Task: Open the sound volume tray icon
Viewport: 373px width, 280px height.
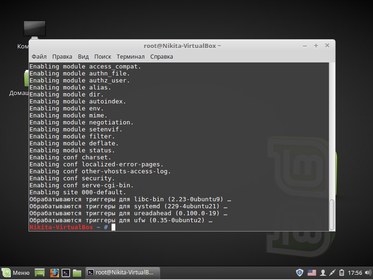Action: pyautogui.click(x=368, y=273)
